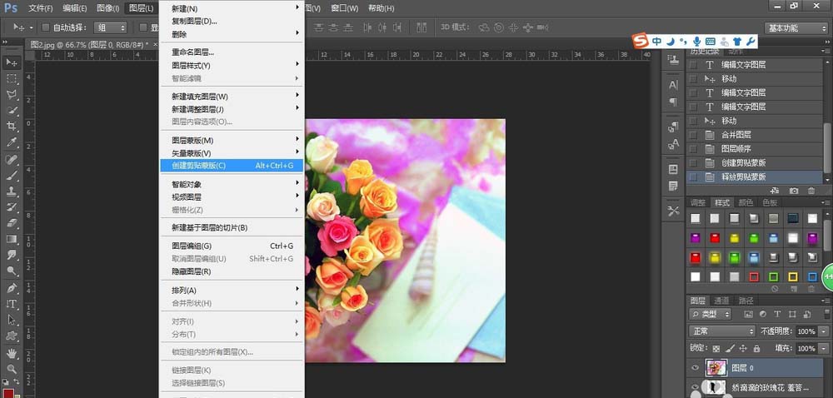The height and width of the screenshot is (398, 833).
Task: Select the 图层 0 layer thumbnail
Action: (x=716, y=368)
